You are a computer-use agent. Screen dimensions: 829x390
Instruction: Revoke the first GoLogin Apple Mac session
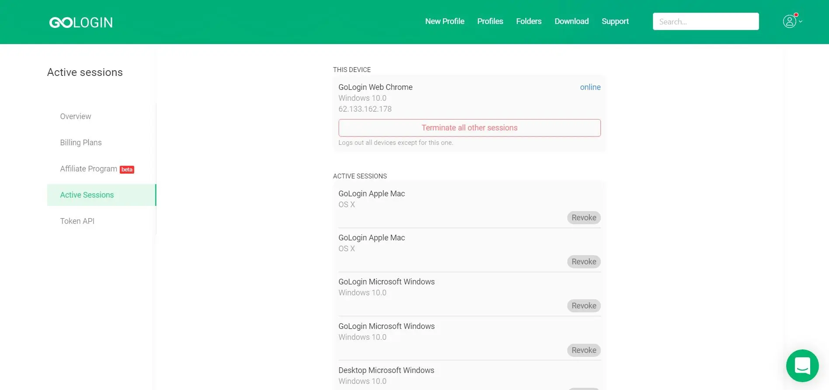pos(584,218)
